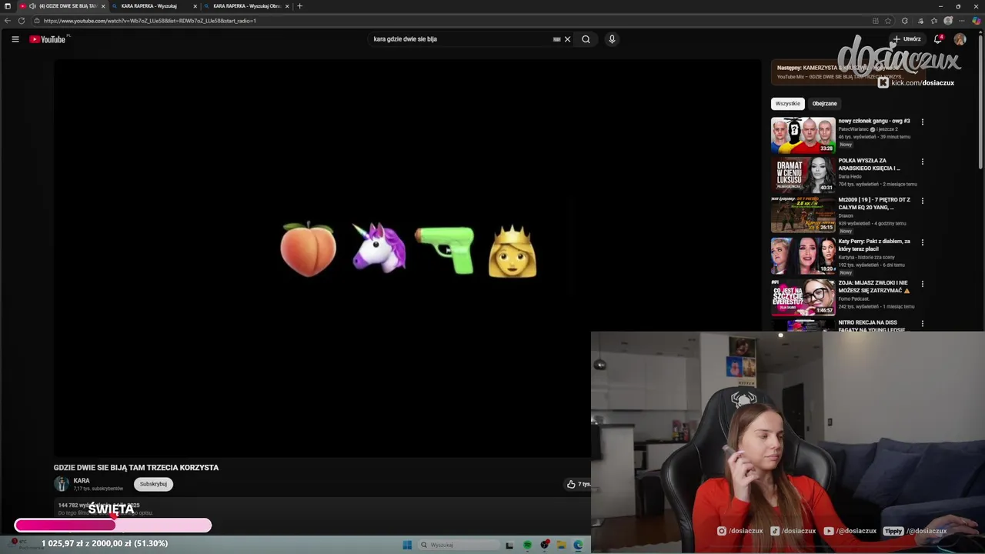
Task: Open the KARA channel name link
Action: click(x=82, y=481)
